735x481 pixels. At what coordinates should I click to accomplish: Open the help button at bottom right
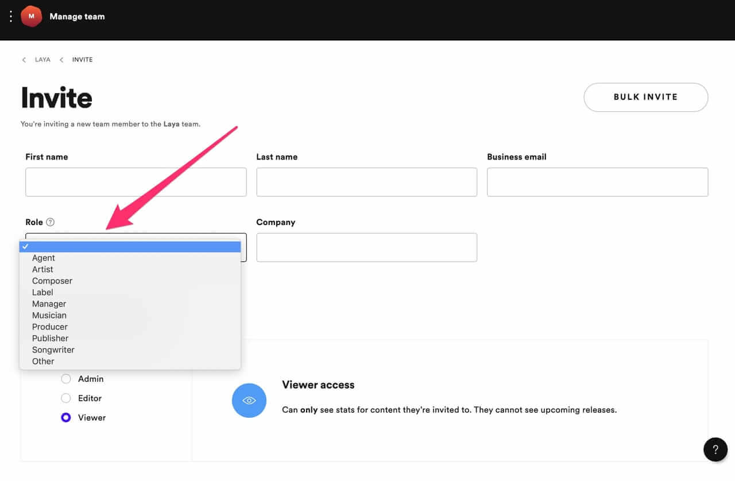coord(715,449)
